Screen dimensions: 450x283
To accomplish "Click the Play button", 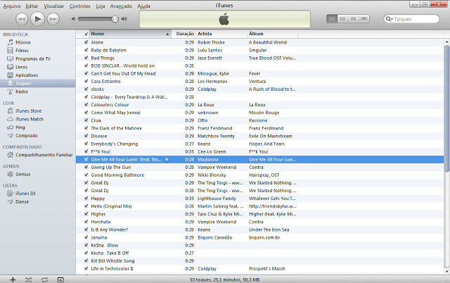I will (38, 18).
